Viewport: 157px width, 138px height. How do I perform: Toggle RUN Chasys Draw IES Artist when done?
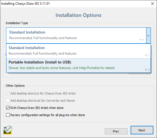(8, 108)
